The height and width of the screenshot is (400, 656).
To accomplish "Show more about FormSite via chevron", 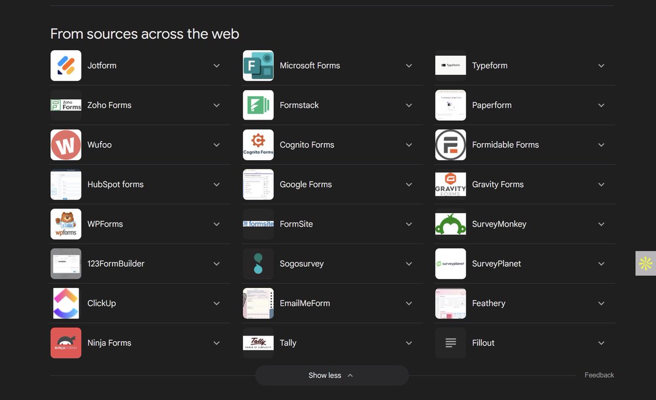I will tap(409, 224).
